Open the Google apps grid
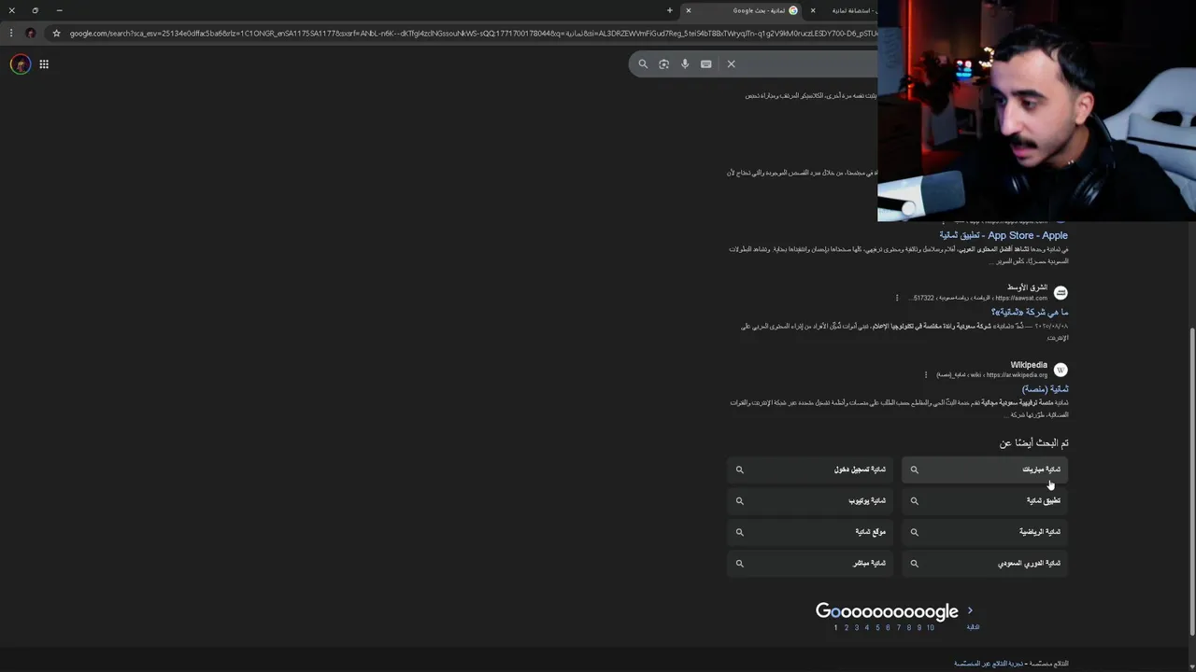1196x672 pixels. point(44,64)
